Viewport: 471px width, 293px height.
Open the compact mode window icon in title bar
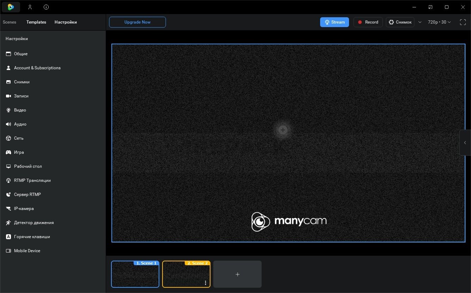430,7
